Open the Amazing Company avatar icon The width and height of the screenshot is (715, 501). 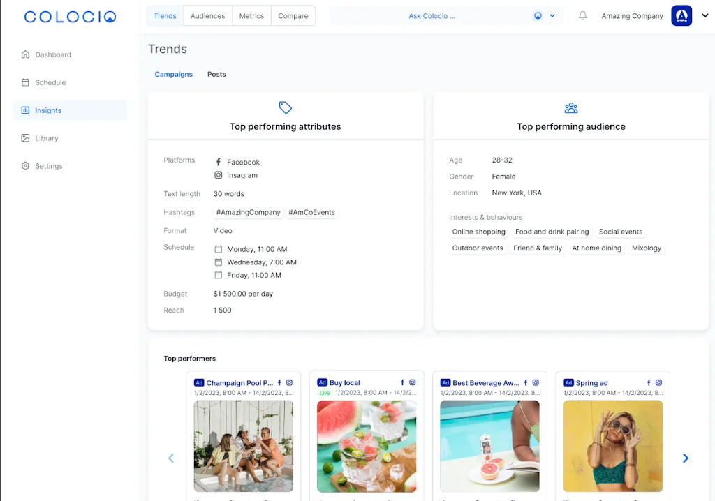[681, 16]
